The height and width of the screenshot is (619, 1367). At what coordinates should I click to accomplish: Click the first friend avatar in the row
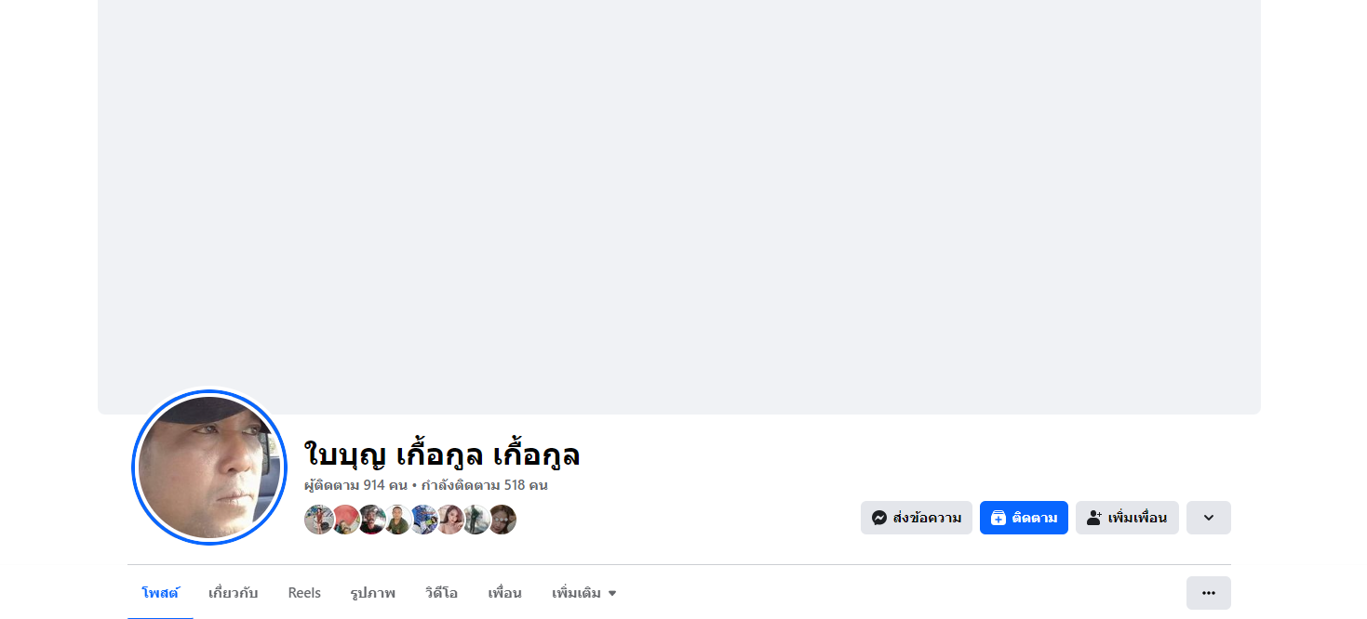[x=319, y=520]
